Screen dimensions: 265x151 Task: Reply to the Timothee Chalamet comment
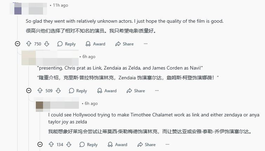88,145
